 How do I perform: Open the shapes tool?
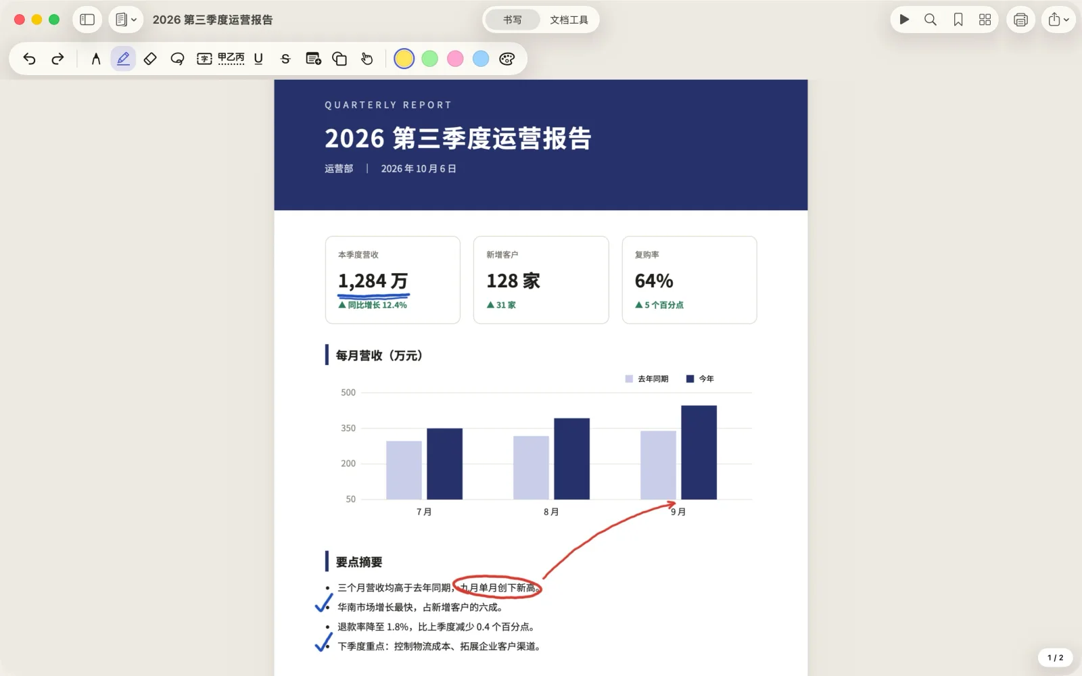(x=339, y=59)
